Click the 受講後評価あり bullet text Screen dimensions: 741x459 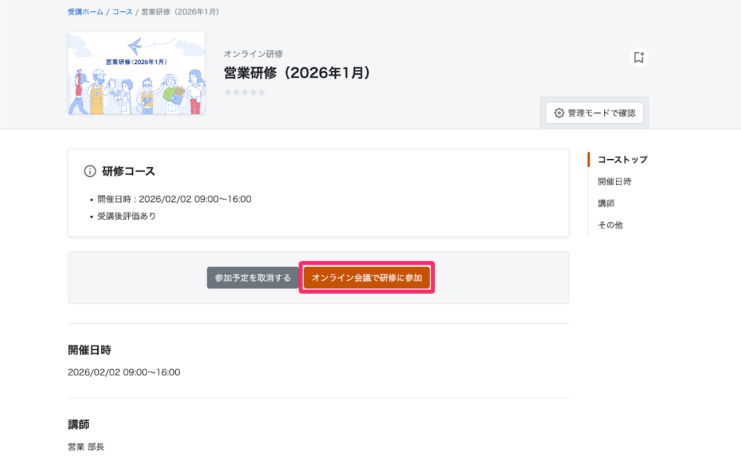point(126,216)
